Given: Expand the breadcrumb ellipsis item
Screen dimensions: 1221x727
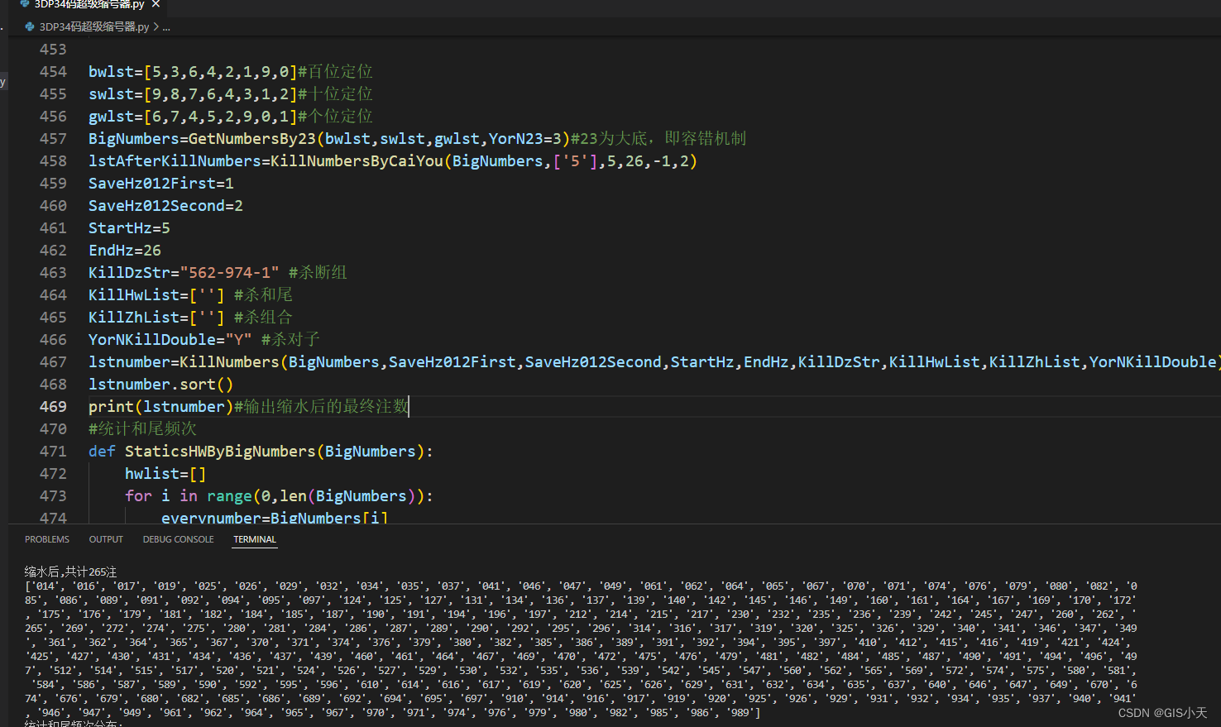Looking at the screenshot, I should 166,26.
